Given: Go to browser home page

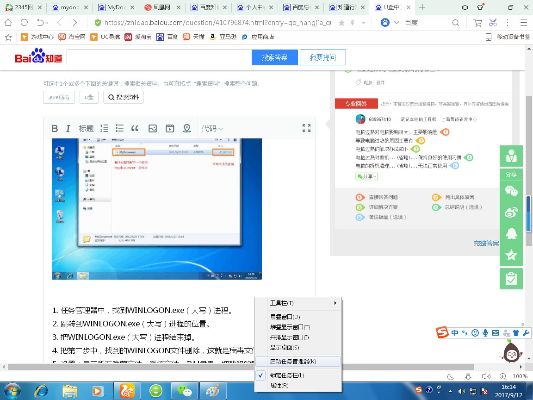Looking at the screenshot, I should [8, 23].
